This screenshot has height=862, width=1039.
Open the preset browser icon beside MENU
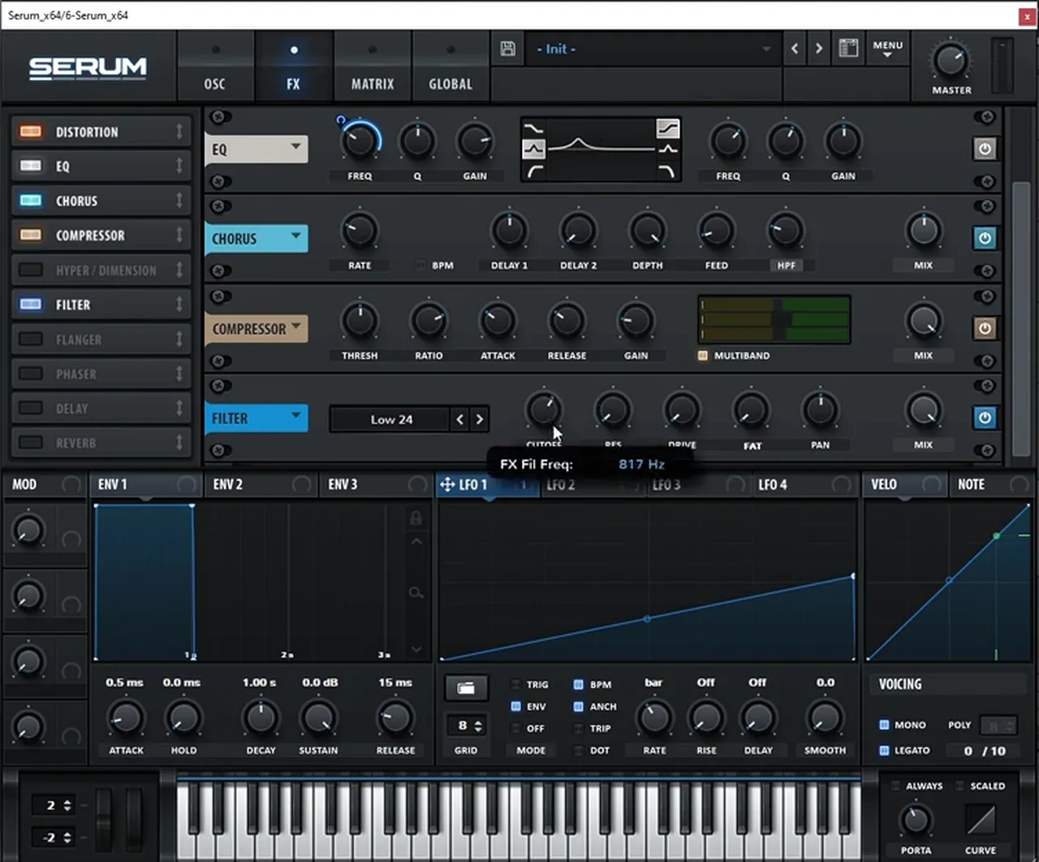pyautogui.click(x=848, y=49)
